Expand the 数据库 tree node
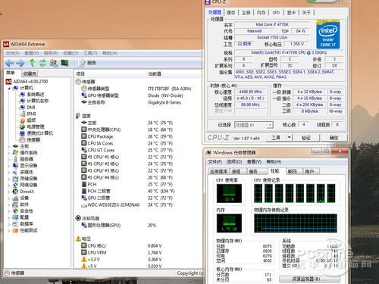Image resolution: width=379 pixels, height=284 pixels. tap(9, 224)
